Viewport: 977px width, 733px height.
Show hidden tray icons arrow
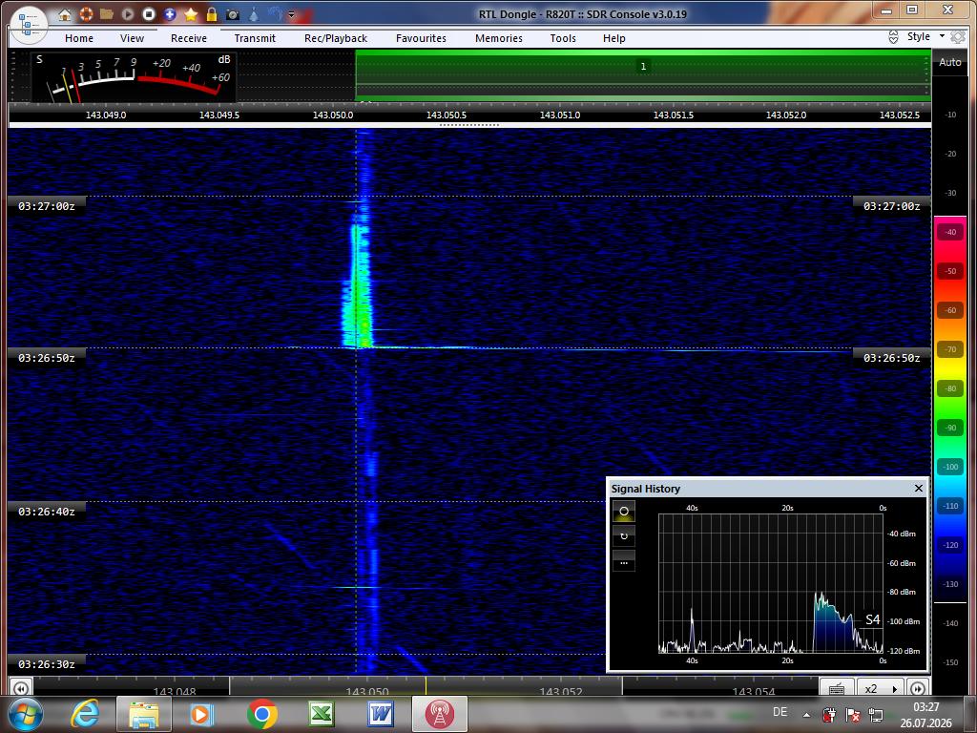point(807,715)
